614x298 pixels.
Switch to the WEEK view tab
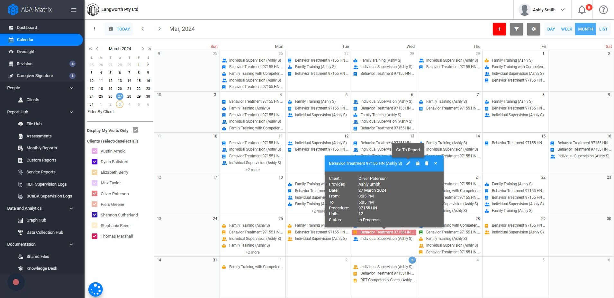point(566,29)
